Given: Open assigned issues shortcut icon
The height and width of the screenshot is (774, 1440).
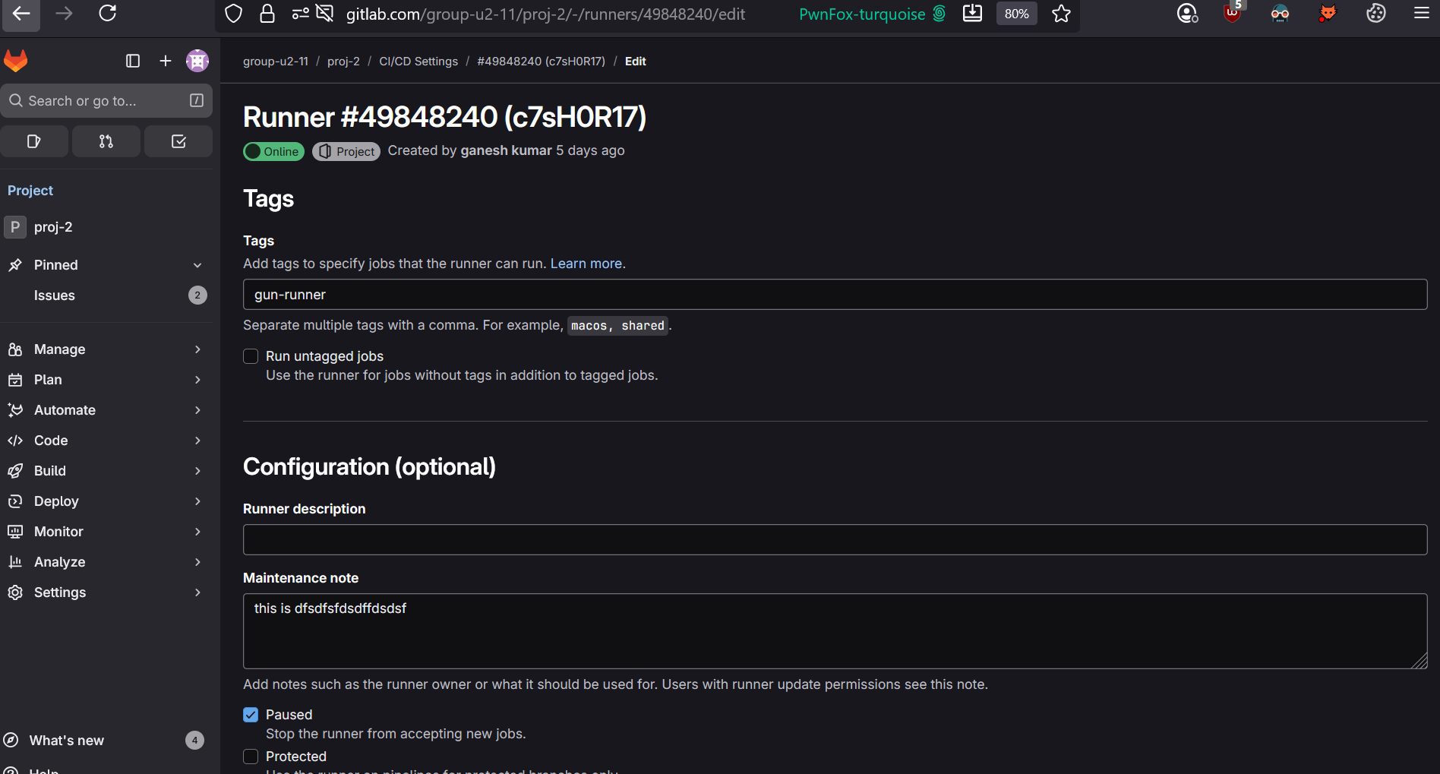Looking at the screenshot, I should 34,141.
